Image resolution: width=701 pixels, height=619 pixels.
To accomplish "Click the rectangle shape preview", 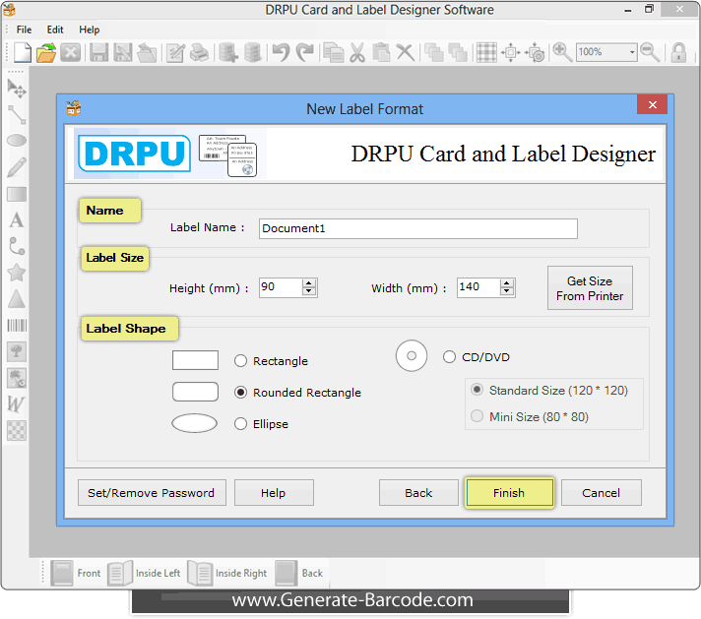I will (x=195, y=360).
